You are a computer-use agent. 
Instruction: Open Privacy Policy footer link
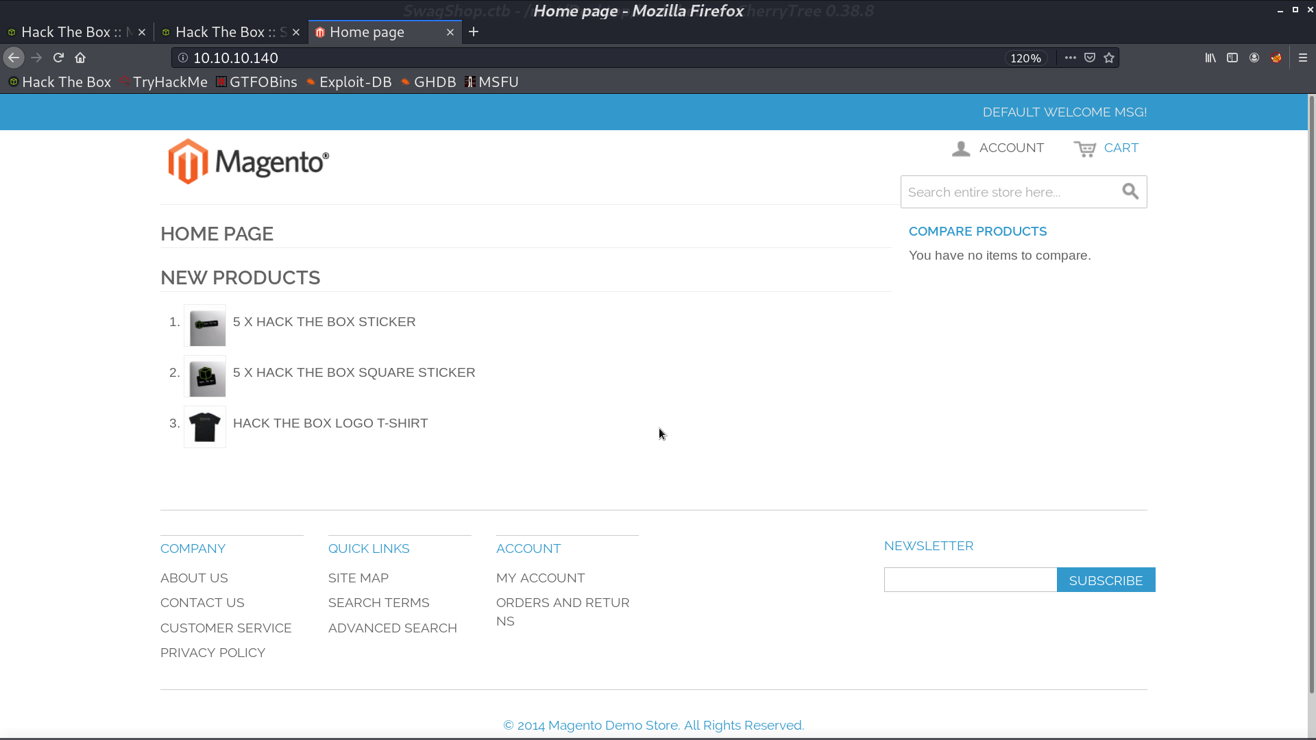pos(212,653)
